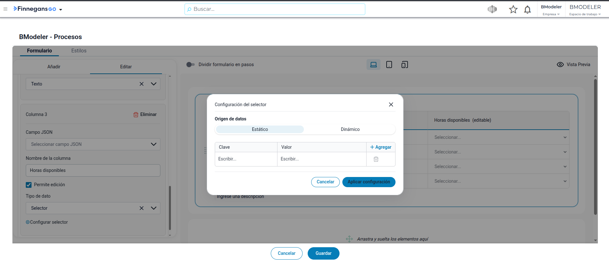Open the AI assistant brain icon
This screenshot has width=609, height=272.
492,10
